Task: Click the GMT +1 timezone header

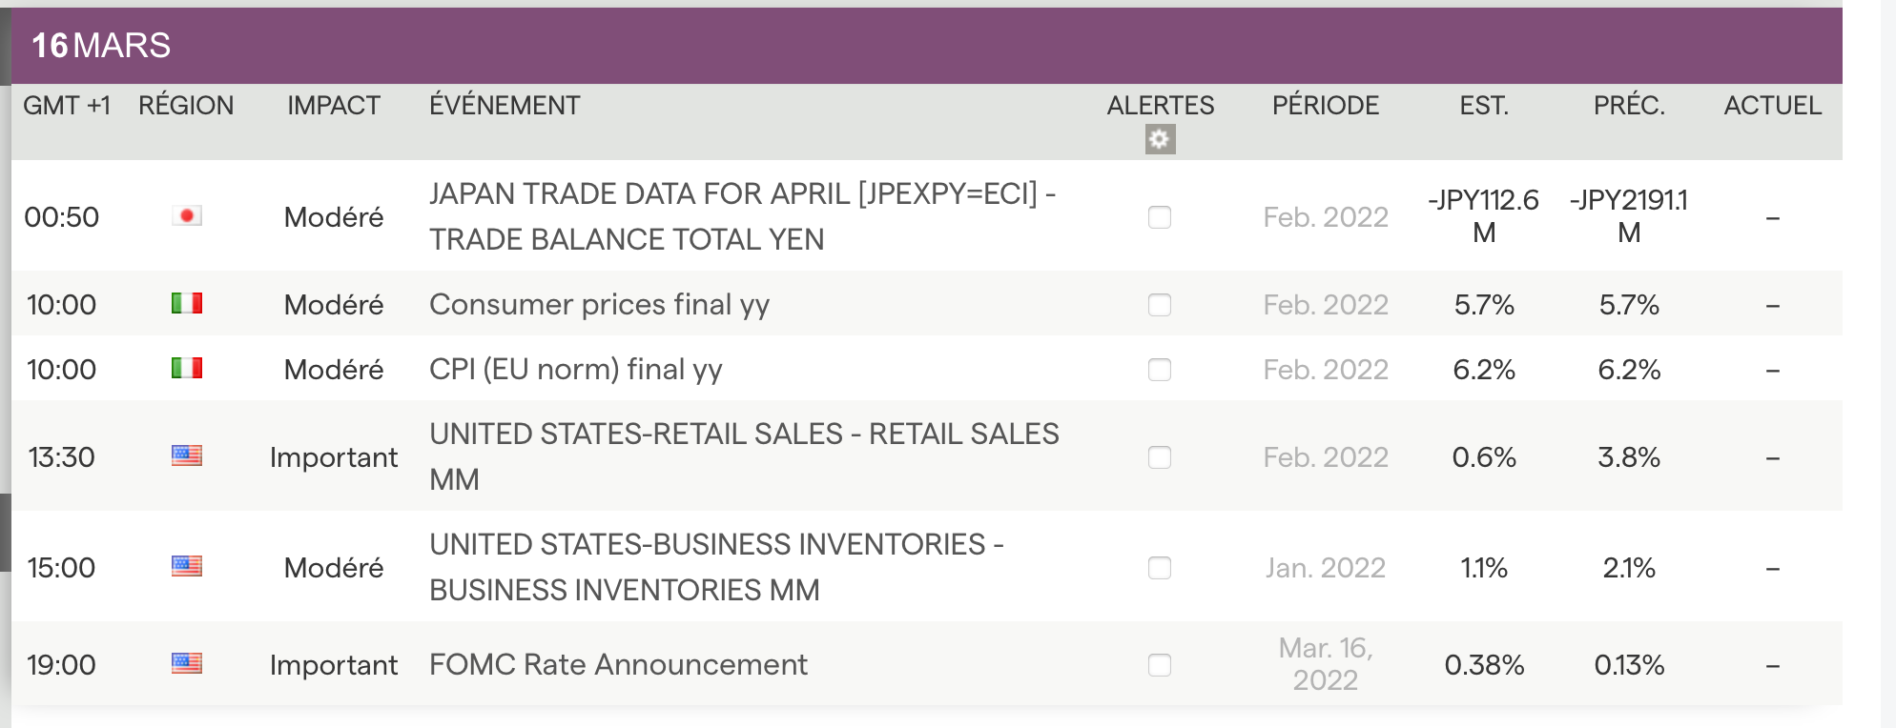Action: point(67,106)
